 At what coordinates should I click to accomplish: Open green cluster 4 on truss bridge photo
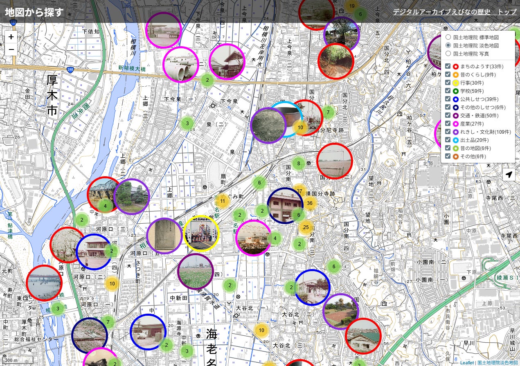coord(105,206)
